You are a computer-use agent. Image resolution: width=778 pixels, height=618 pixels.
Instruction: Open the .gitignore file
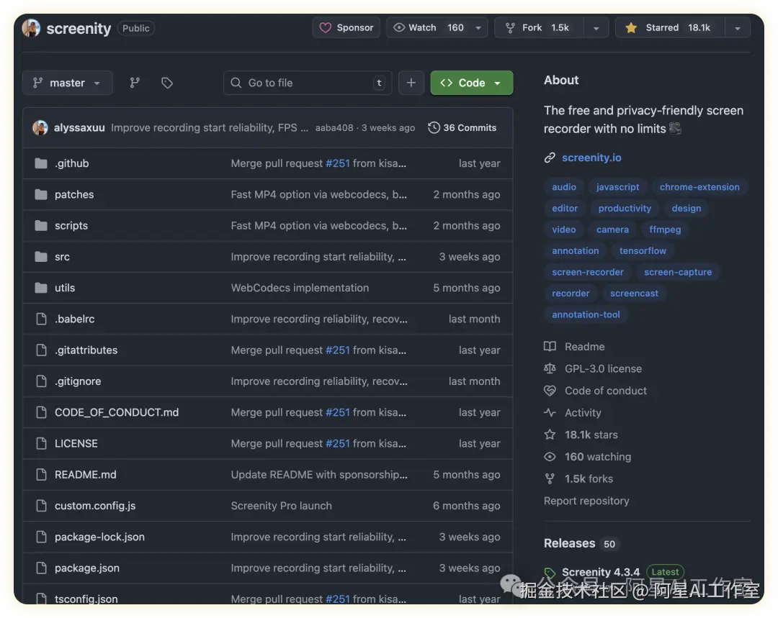coord(78,381)
